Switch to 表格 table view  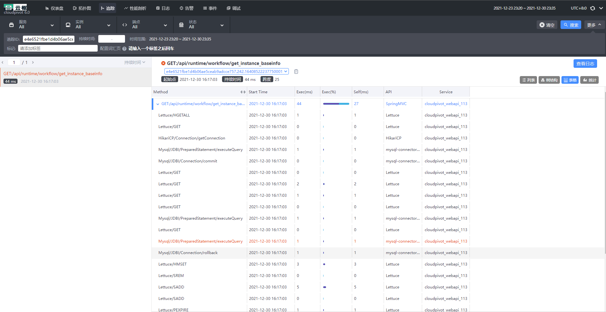570,80
